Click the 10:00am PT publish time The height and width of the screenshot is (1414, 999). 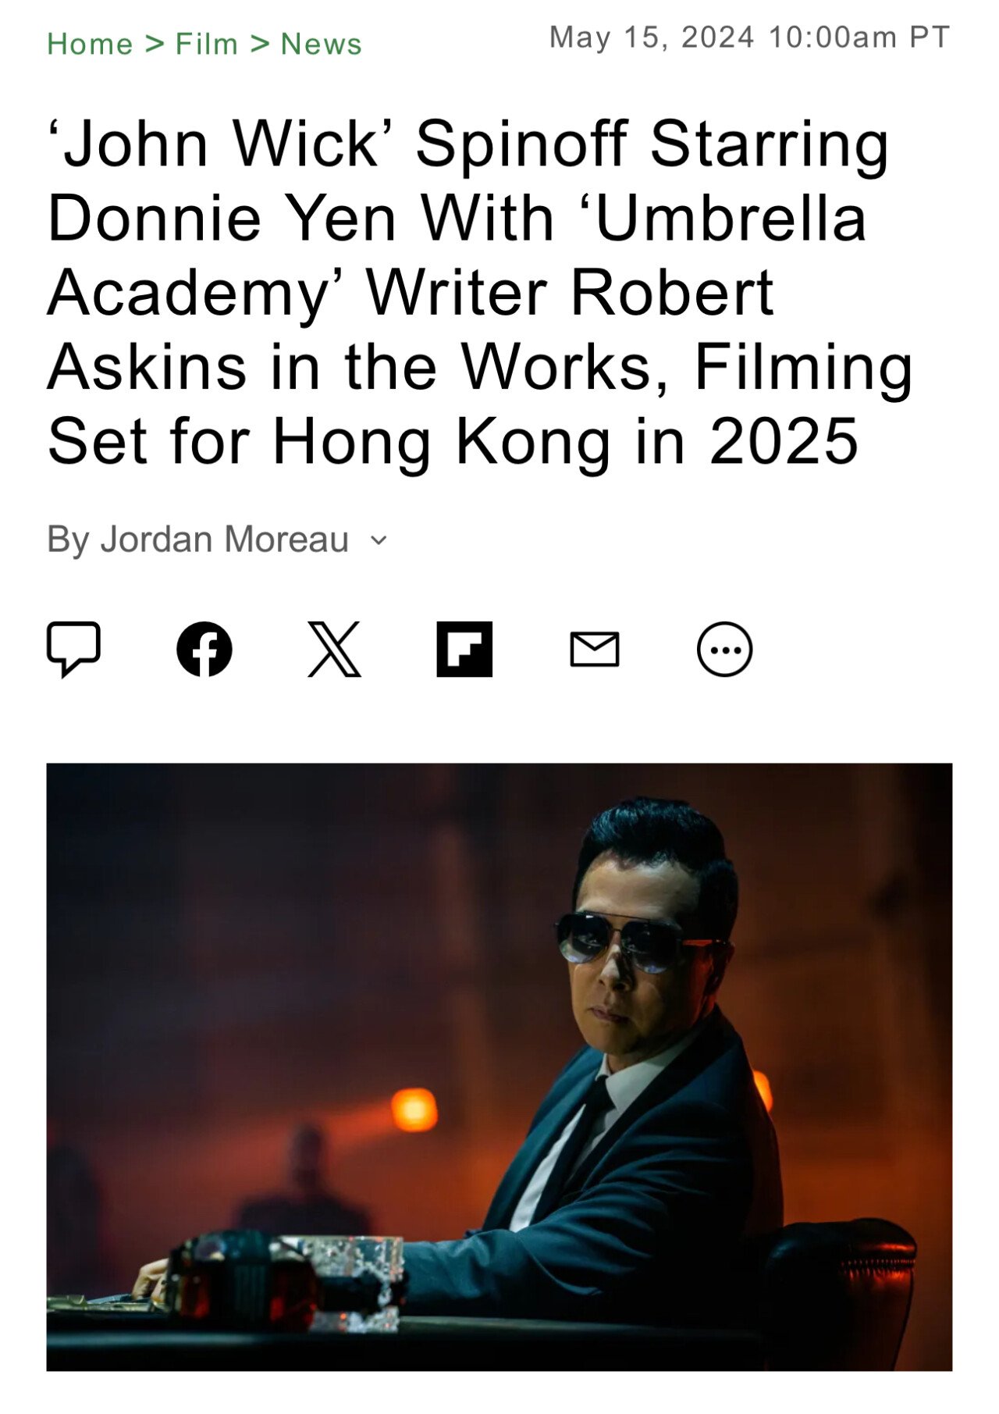tap(859, 37)
